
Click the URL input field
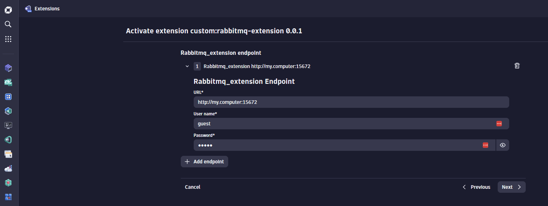click(351, 102)
